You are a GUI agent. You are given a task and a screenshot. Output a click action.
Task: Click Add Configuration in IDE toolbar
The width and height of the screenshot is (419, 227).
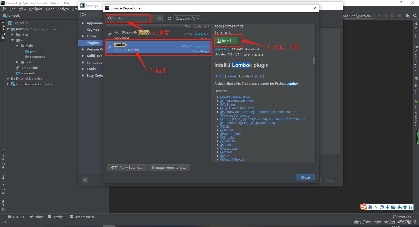[x=358, y=16]
